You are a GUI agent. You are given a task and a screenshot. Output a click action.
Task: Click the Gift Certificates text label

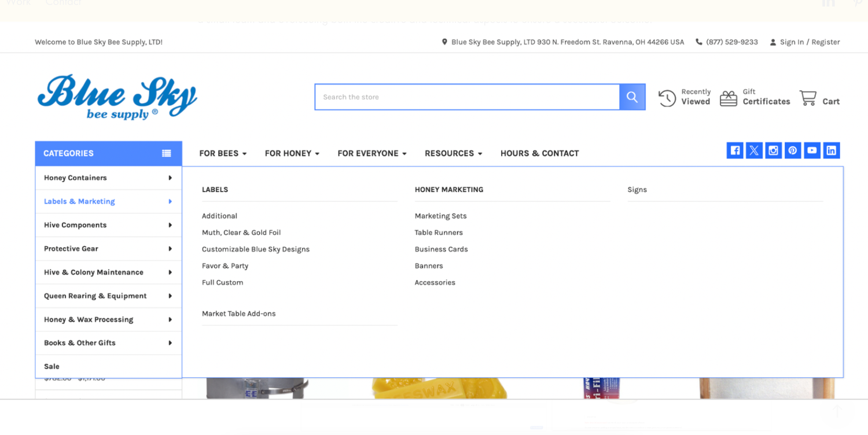tap(766, 97)
